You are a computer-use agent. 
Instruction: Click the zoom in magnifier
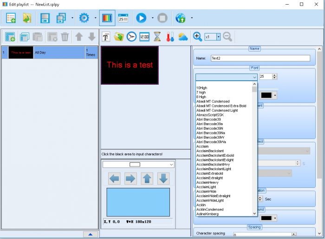coord(198,37)
